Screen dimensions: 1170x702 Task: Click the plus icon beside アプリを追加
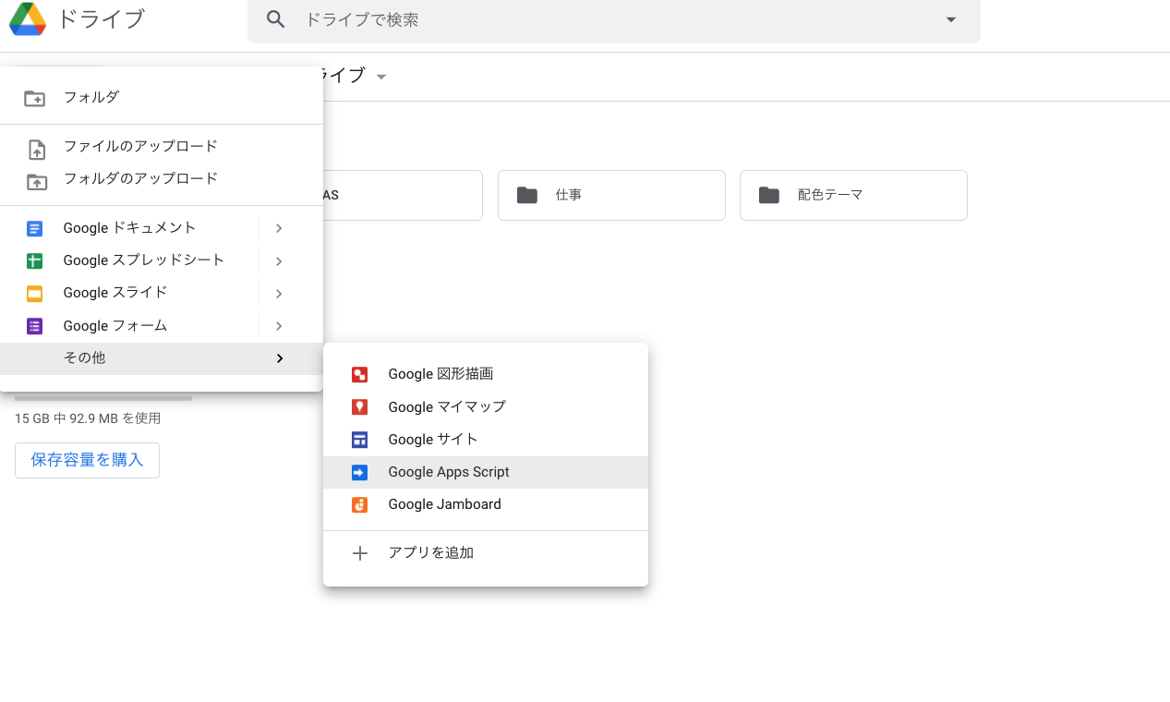(360, 553)
